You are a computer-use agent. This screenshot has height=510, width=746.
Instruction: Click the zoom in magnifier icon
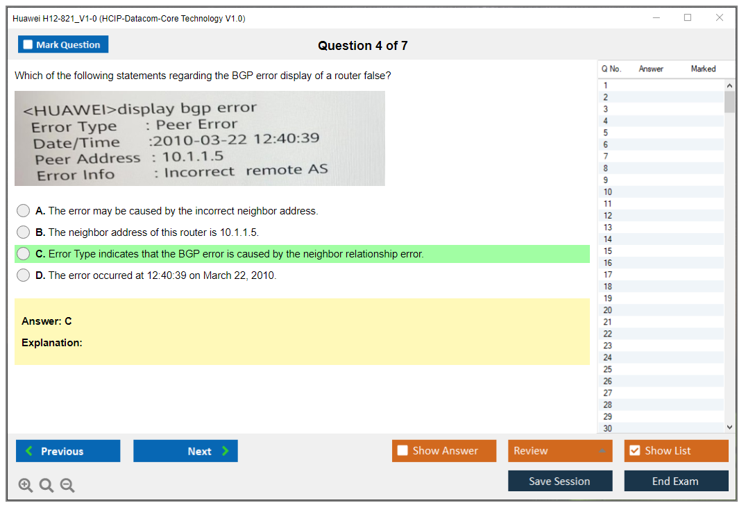tap(26, 486)
